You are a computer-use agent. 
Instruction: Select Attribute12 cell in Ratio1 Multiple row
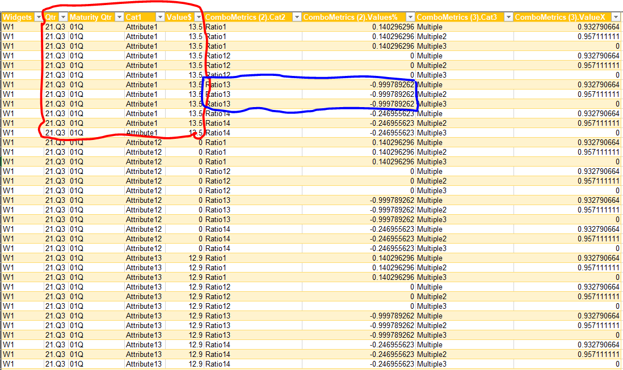(145, 142)
